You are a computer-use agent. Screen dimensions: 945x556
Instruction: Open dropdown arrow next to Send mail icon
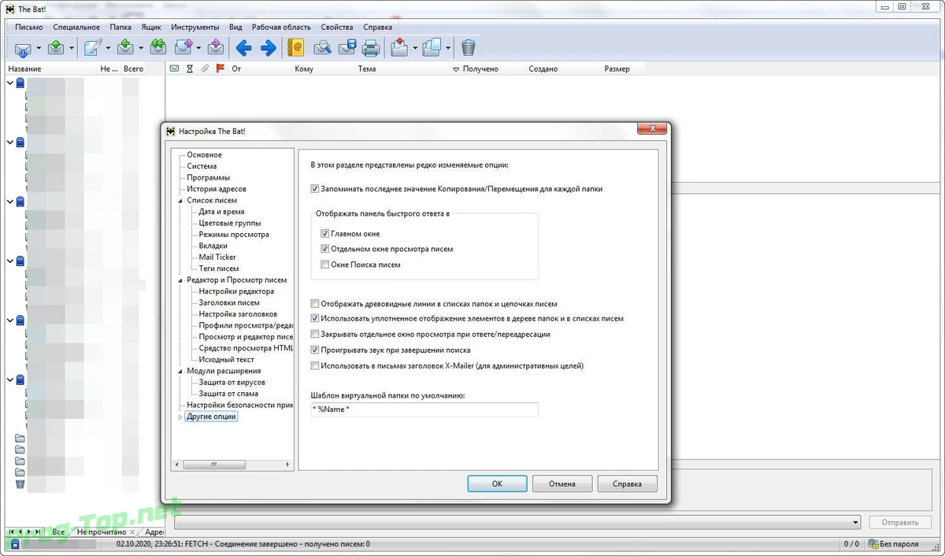click(x=71, y=49)
